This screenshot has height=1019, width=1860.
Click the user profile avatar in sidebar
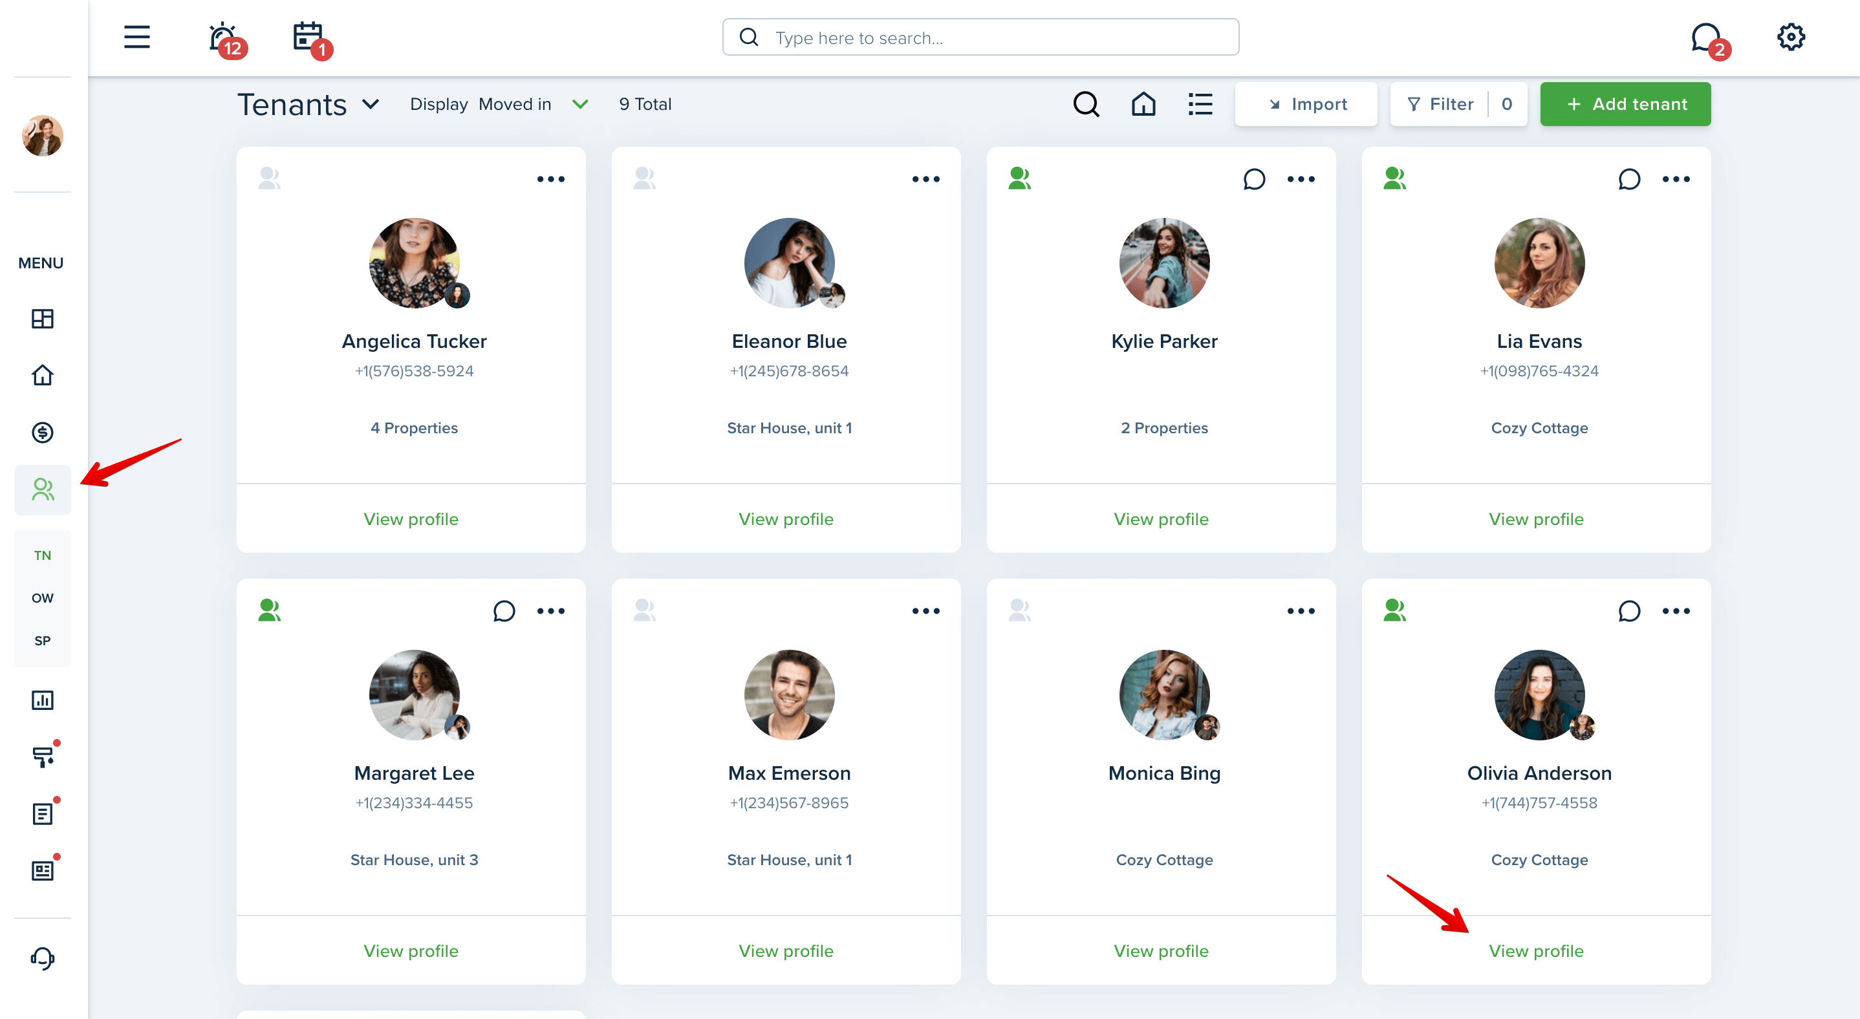[x=43, y=136]
